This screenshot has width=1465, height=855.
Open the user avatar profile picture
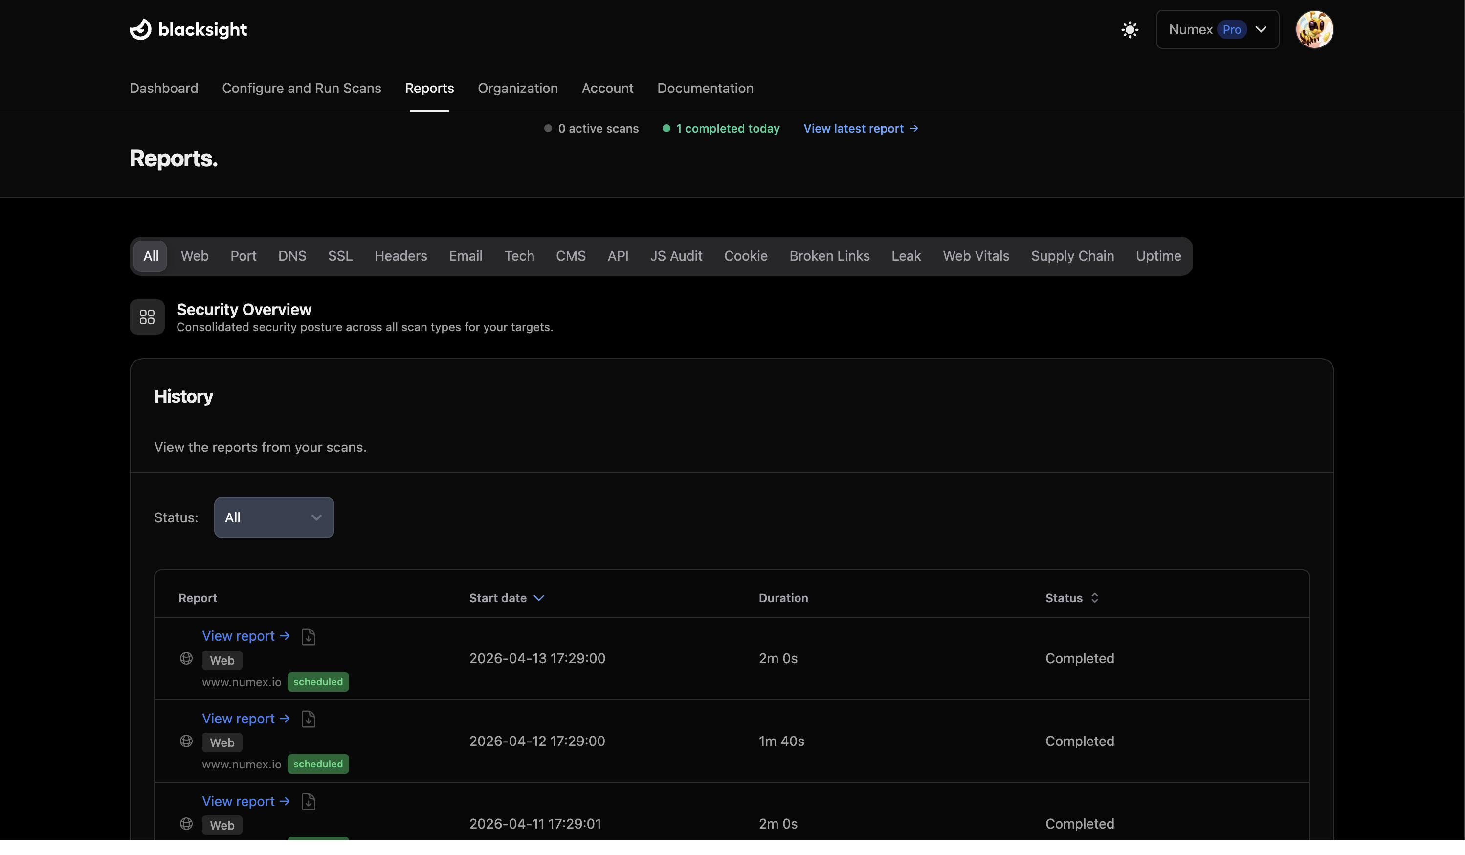(x=1314, y=29)
